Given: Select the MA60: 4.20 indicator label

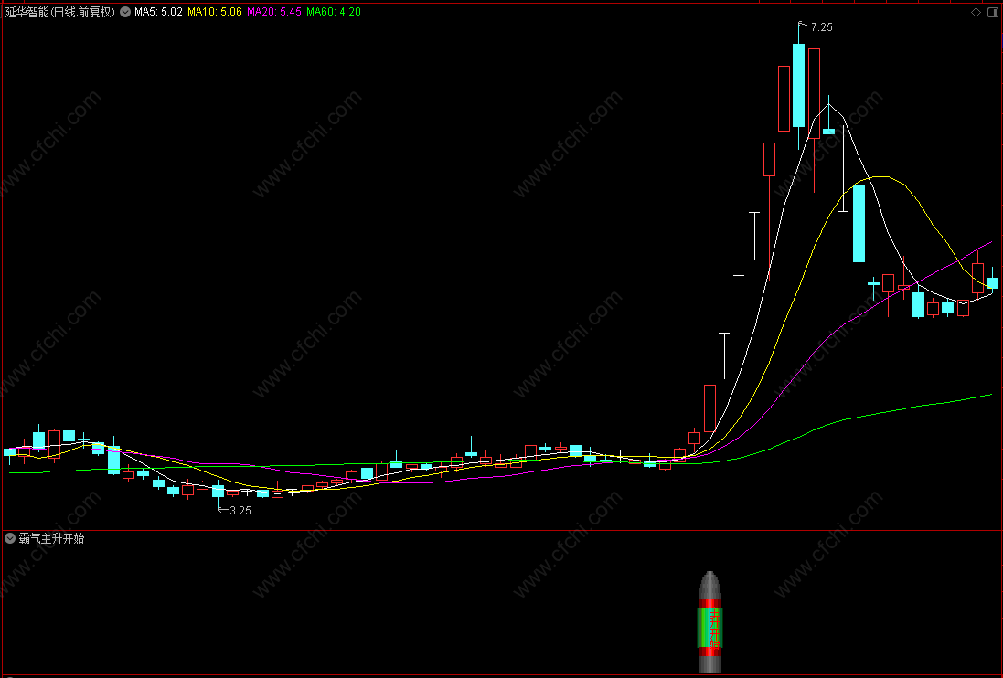Looking at the screenshot, I should [334, 12].
